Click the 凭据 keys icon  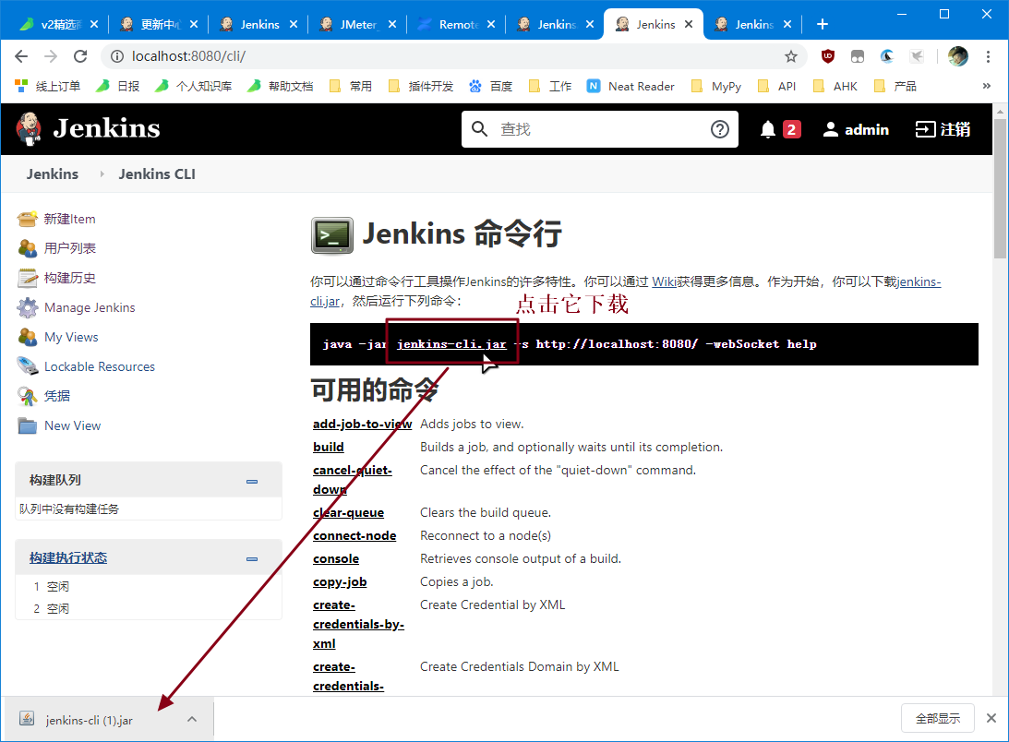27,396
